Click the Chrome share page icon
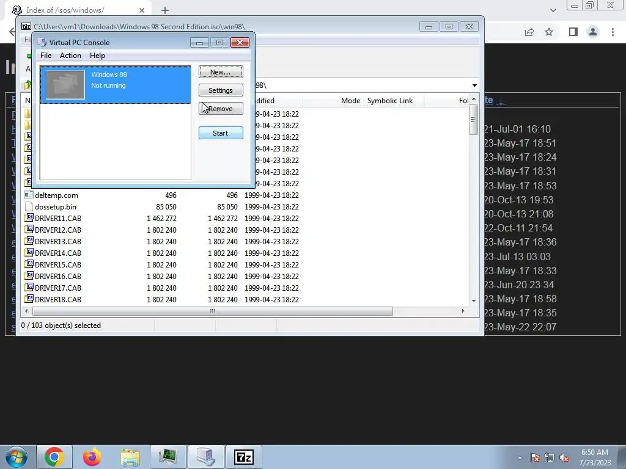The image size is (626, 469). pyautogui.click(x=529, y=32)
